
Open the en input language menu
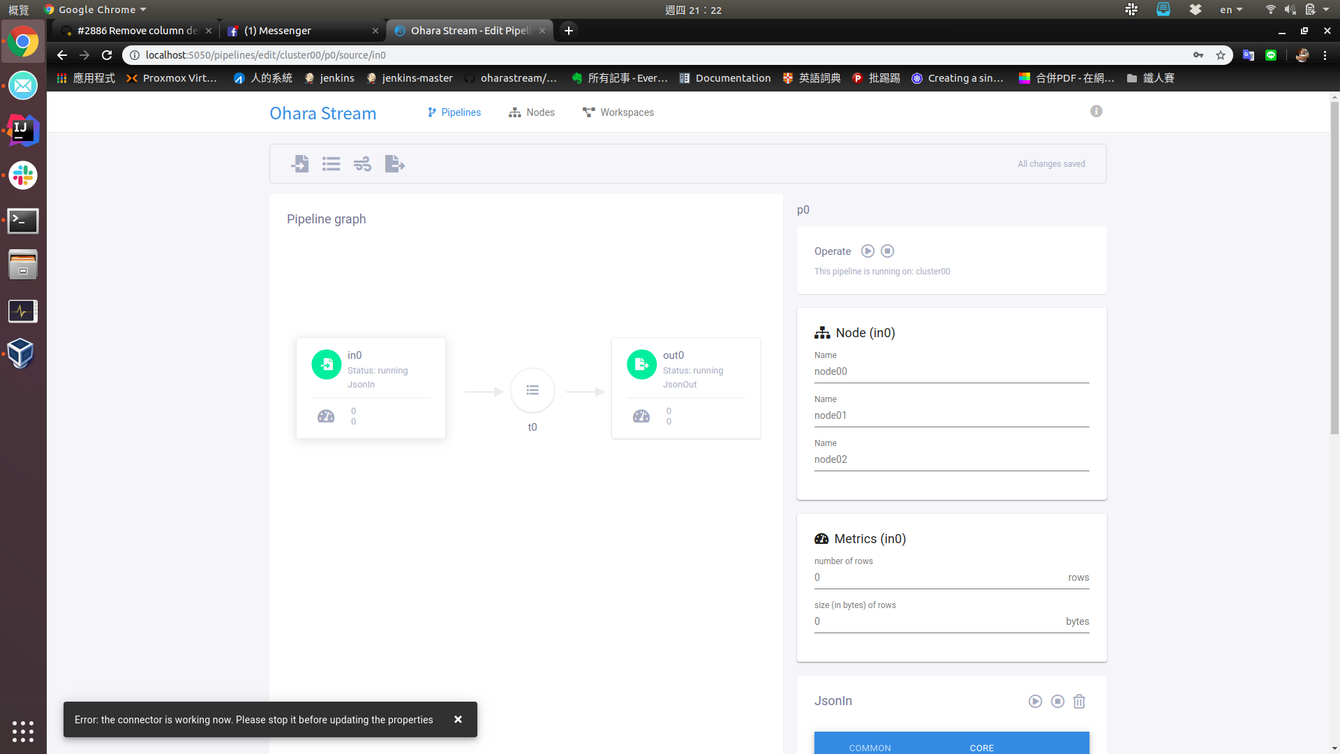[x=1231, y=10]
